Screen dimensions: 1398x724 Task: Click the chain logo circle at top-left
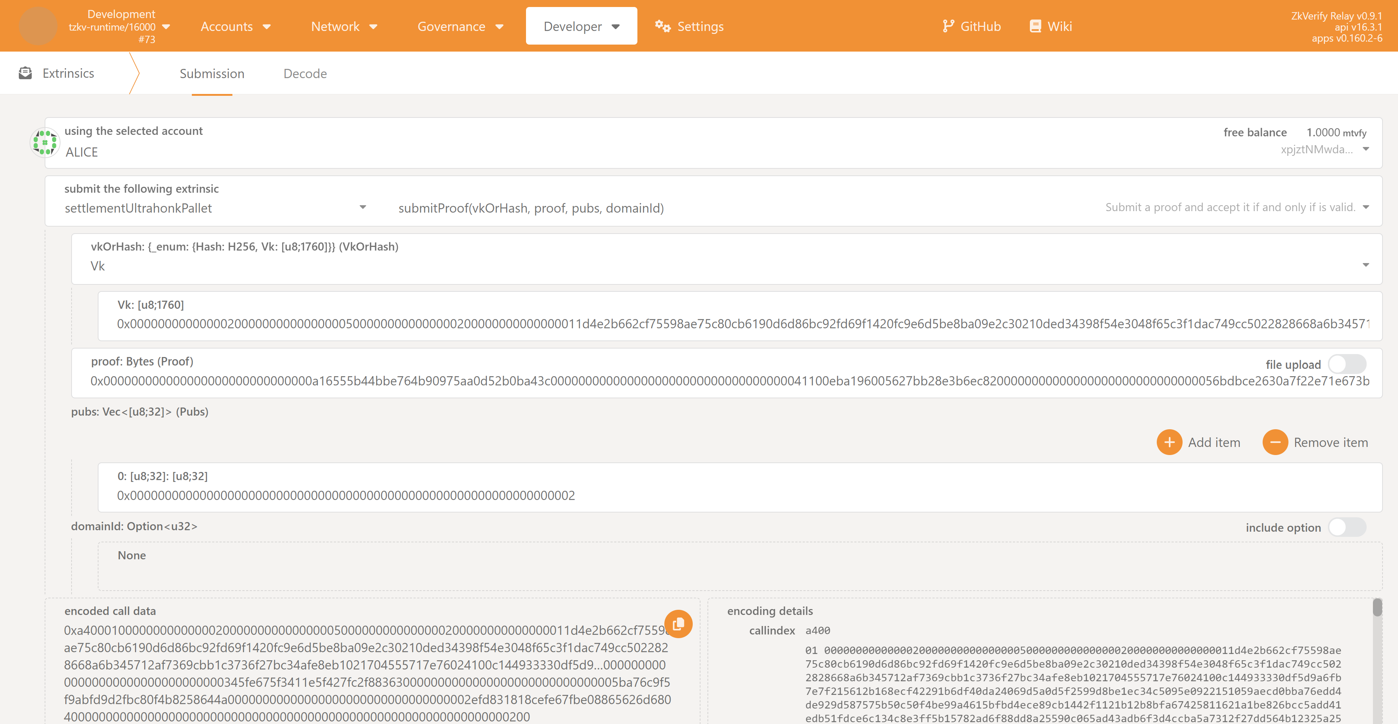click(38, 26)
